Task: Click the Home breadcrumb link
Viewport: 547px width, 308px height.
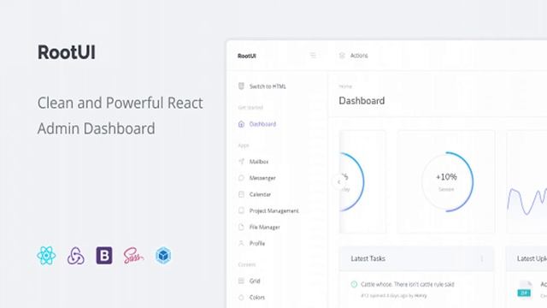Action: 345,86
